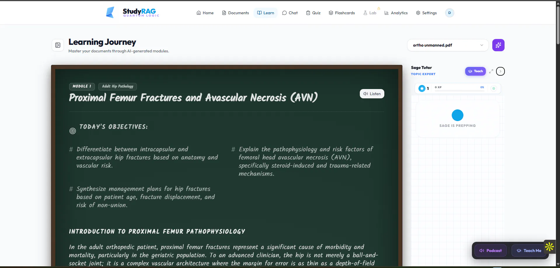
Task: Click the subtitle "Master your documents through AI-generated modules."
Action: pos(119,51)
